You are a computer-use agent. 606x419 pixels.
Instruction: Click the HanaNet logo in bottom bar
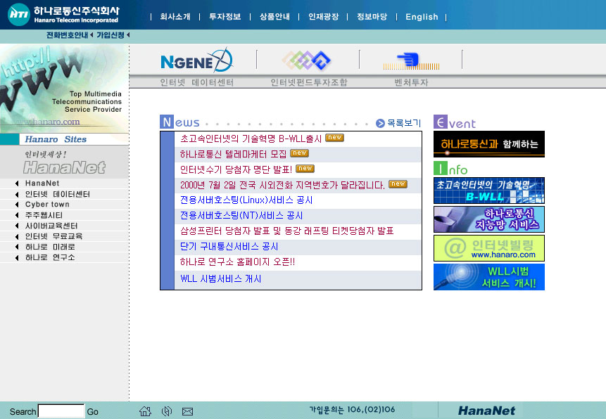click(x=486, y=411)
